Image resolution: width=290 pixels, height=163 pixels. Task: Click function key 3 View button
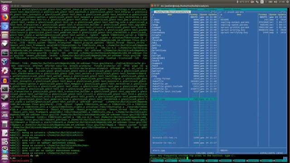(184, 161)
